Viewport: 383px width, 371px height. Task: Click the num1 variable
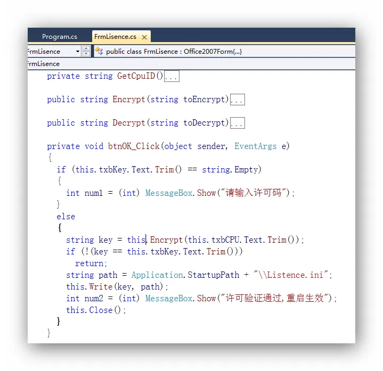point(93,193)
